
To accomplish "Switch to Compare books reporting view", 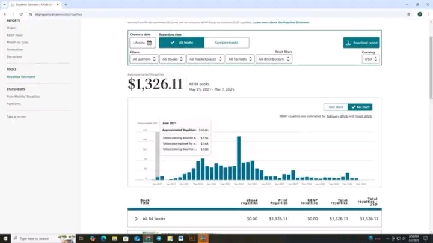I will [226, 43].
